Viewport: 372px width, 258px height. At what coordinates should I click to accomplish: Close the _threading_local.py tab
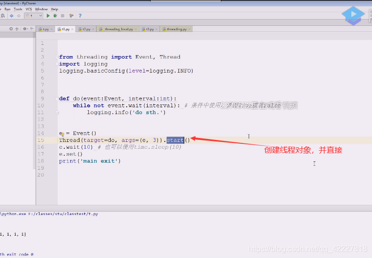(x=136, y=29)
